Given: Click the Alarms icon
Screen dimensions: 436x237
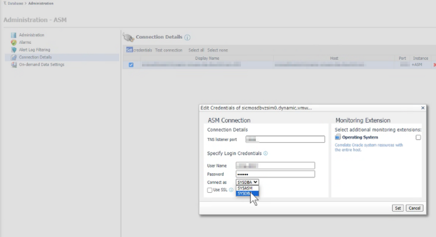Looking at the screenshot, I should [14, 42].
